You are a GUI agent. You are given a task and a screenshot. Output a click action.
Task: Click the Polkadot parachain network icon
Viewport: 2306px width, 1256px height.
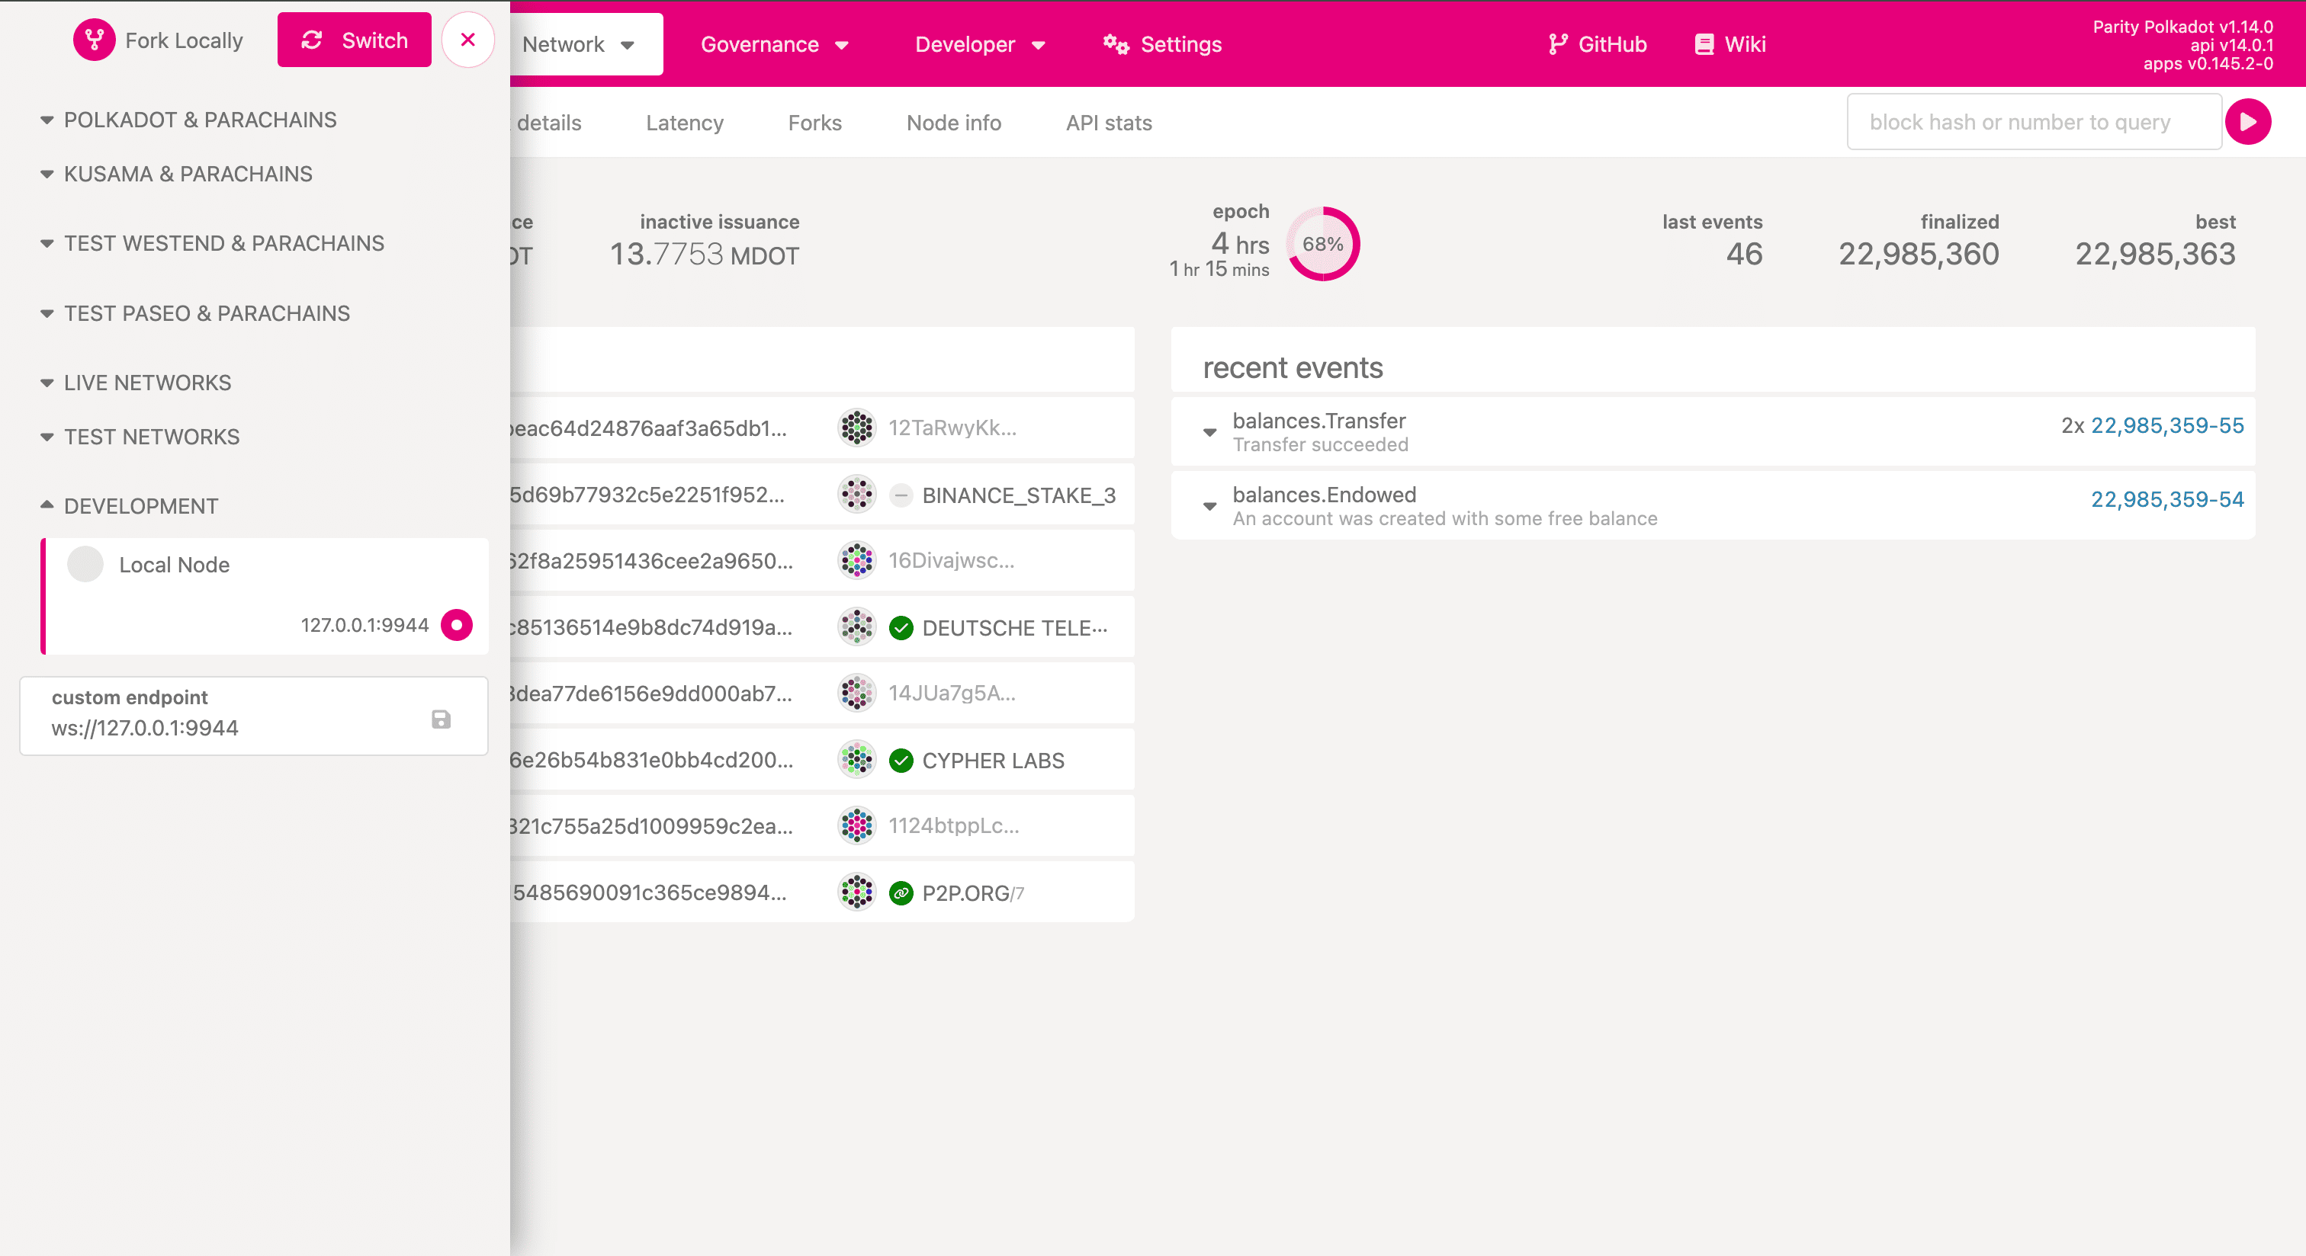click(47, 119)
